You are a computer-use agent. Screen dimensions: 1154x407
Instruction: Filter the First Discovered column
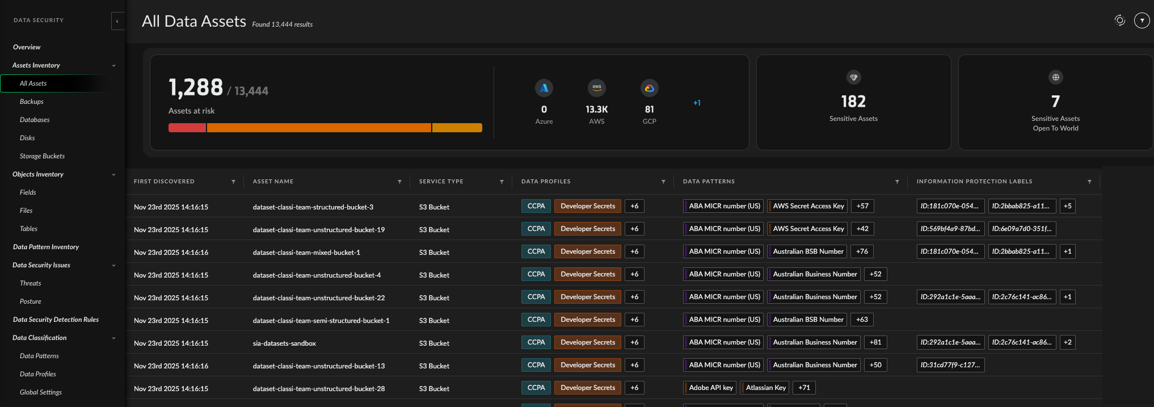pos(233,182)
